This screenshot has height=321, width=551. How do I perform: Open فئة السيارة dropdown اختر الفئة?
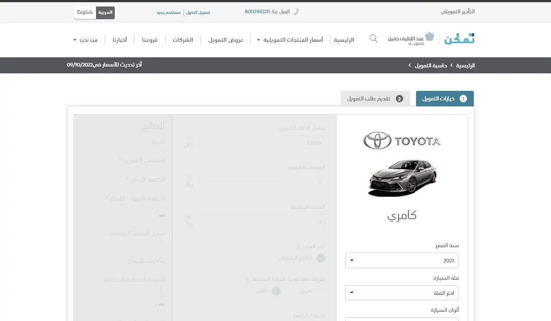click(402, 293)
